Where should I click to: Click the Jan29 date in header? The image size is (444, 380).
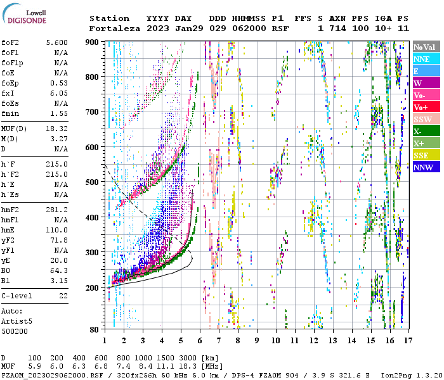189,28
